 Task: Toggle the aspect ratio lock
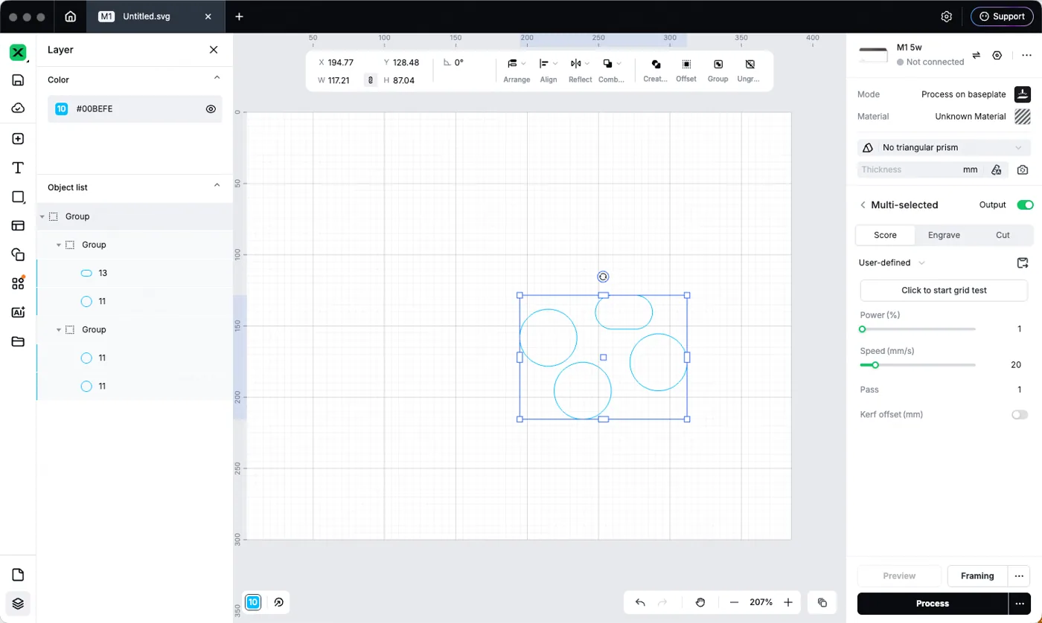(x=371, y=80)
